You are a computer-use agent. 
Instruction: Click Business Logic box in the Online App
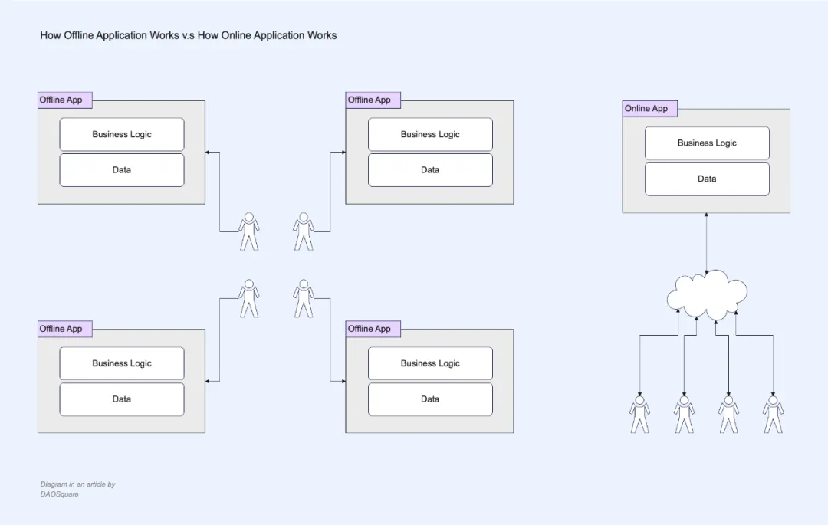point(707,143)
